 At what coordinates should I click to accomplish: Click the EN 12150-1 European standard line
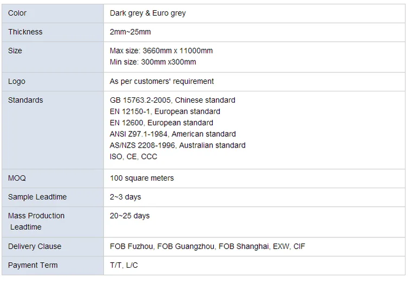pos(165,112)
